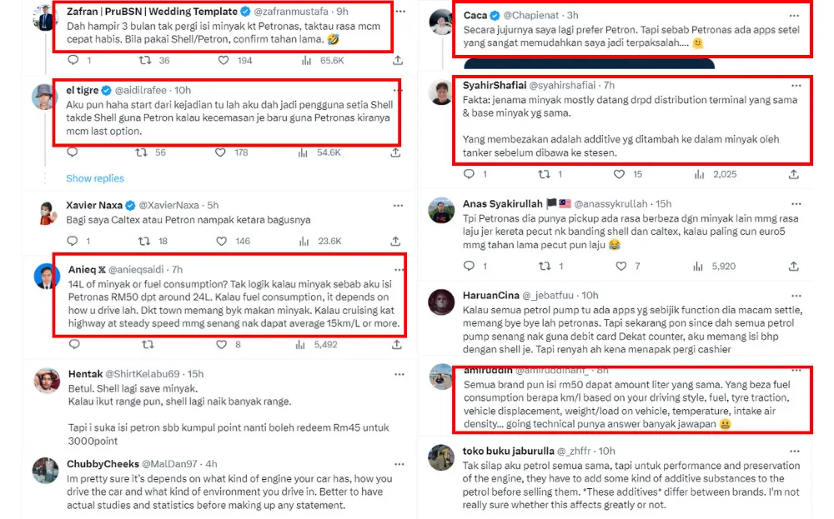Open Hentak's display name profile link
The image size is (834, 519).
pyautogui.click(x=85, y=374)
